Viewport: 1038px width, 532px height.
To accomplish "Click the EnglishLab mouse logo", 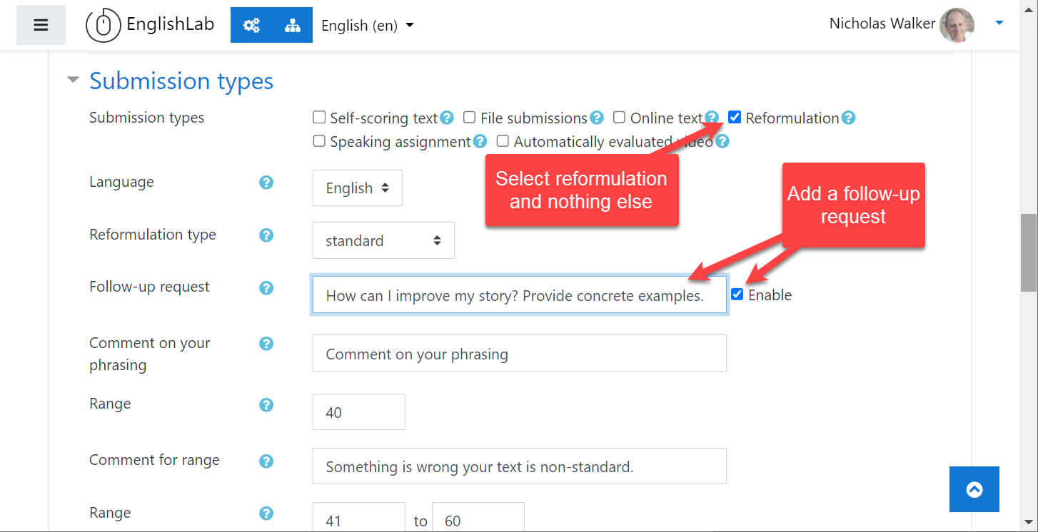I will pos(104,26).
